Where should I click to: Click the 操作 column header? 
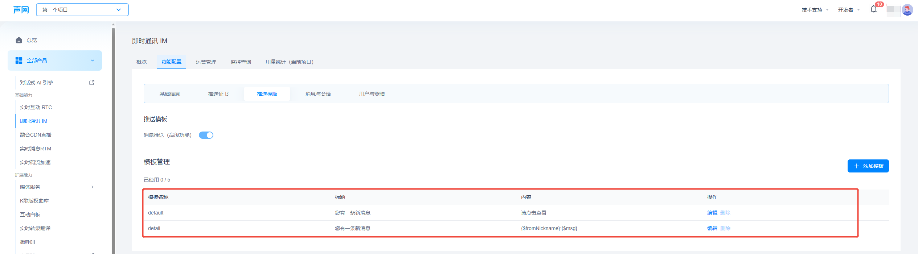pos(712,197)
